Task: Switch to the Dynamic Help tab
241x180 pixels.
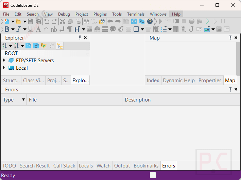Action: pos(179,80)
